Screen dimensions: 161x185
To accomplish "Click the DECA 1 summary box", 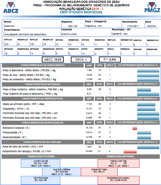I will (81, 60).
